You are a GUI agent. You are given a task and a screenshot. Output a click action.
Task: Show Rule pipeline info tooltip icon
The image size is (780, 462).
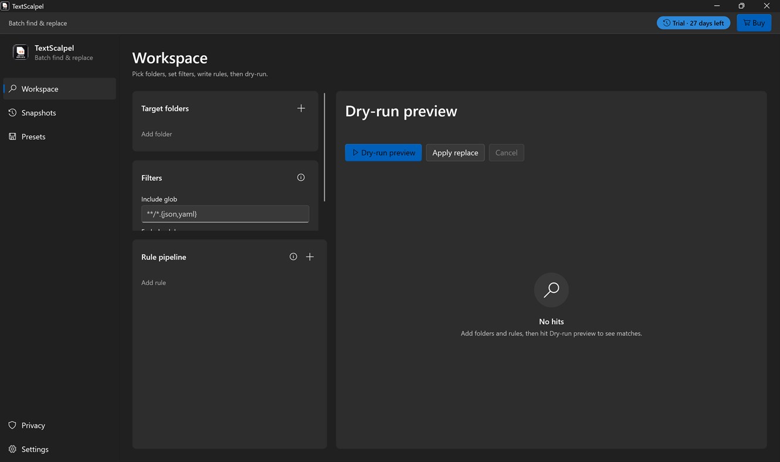point(293,257)
